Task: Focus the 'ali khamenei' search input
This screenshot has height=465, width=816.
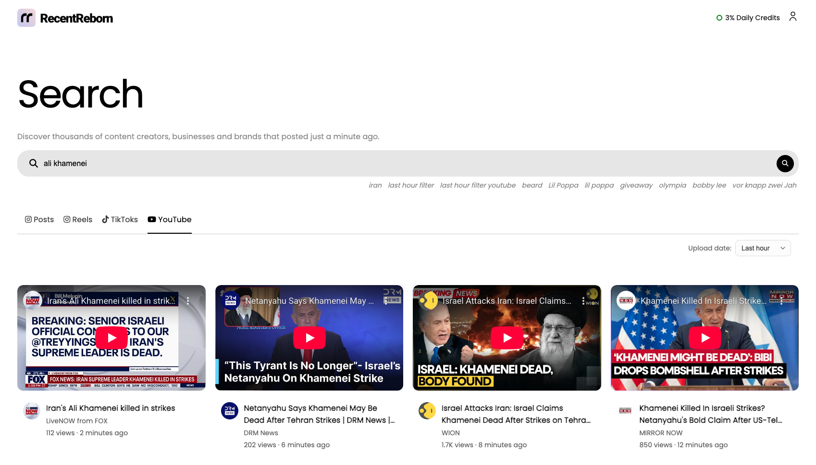Action: (408, 164)
